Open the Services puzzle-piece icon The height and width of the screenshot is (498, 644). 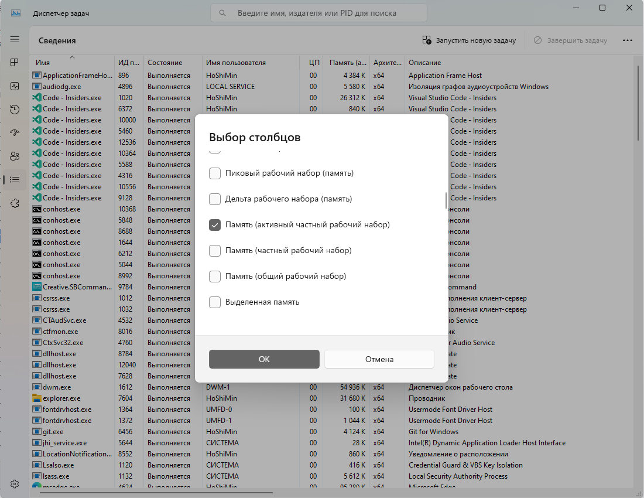pos(15,203)
